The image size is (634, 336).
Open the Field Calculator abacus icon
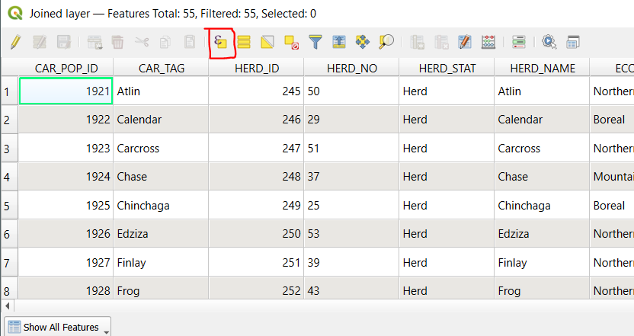489,43
